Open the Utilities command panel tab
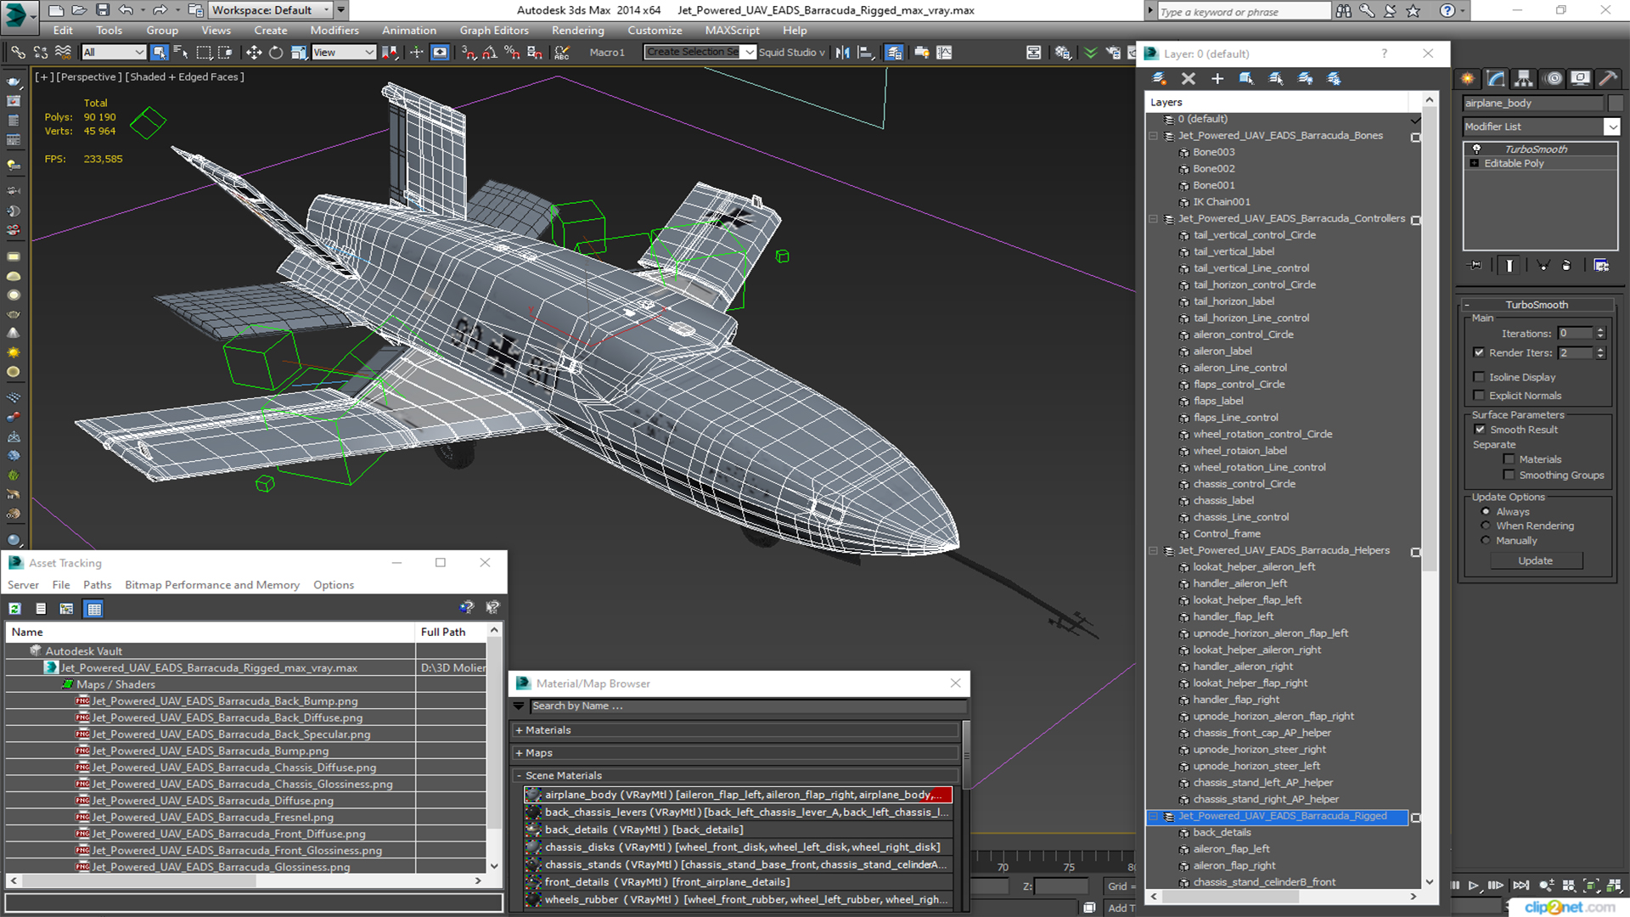This screenshot has height=917, width=1630. click(1607, 78)
